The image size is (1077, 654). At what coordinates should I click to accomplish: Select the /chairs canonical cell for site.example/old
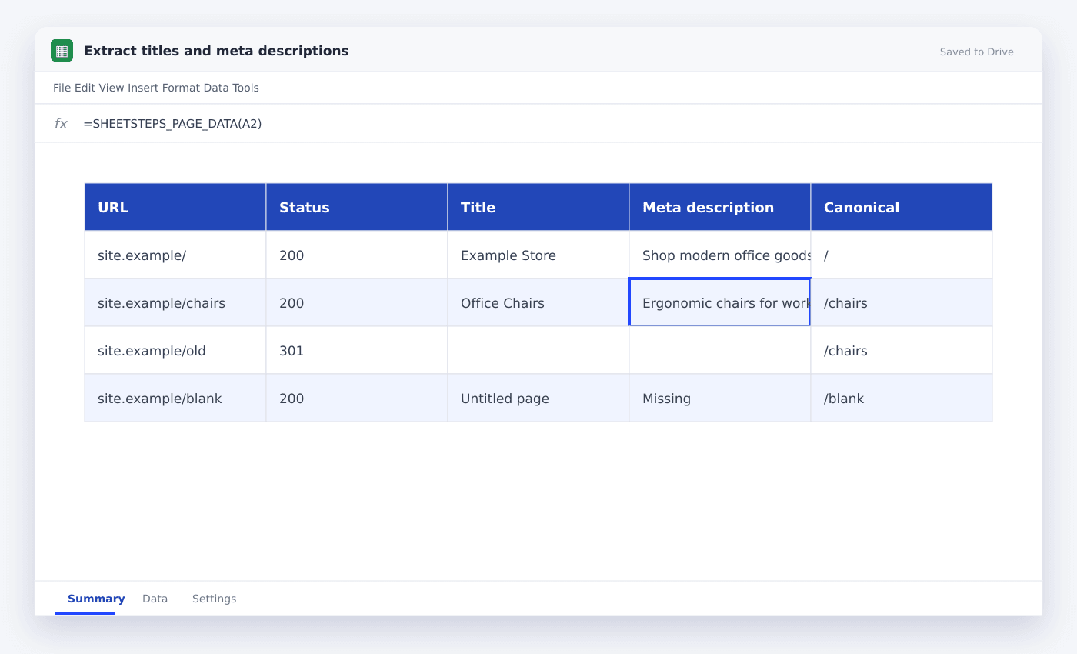point(902,350)
